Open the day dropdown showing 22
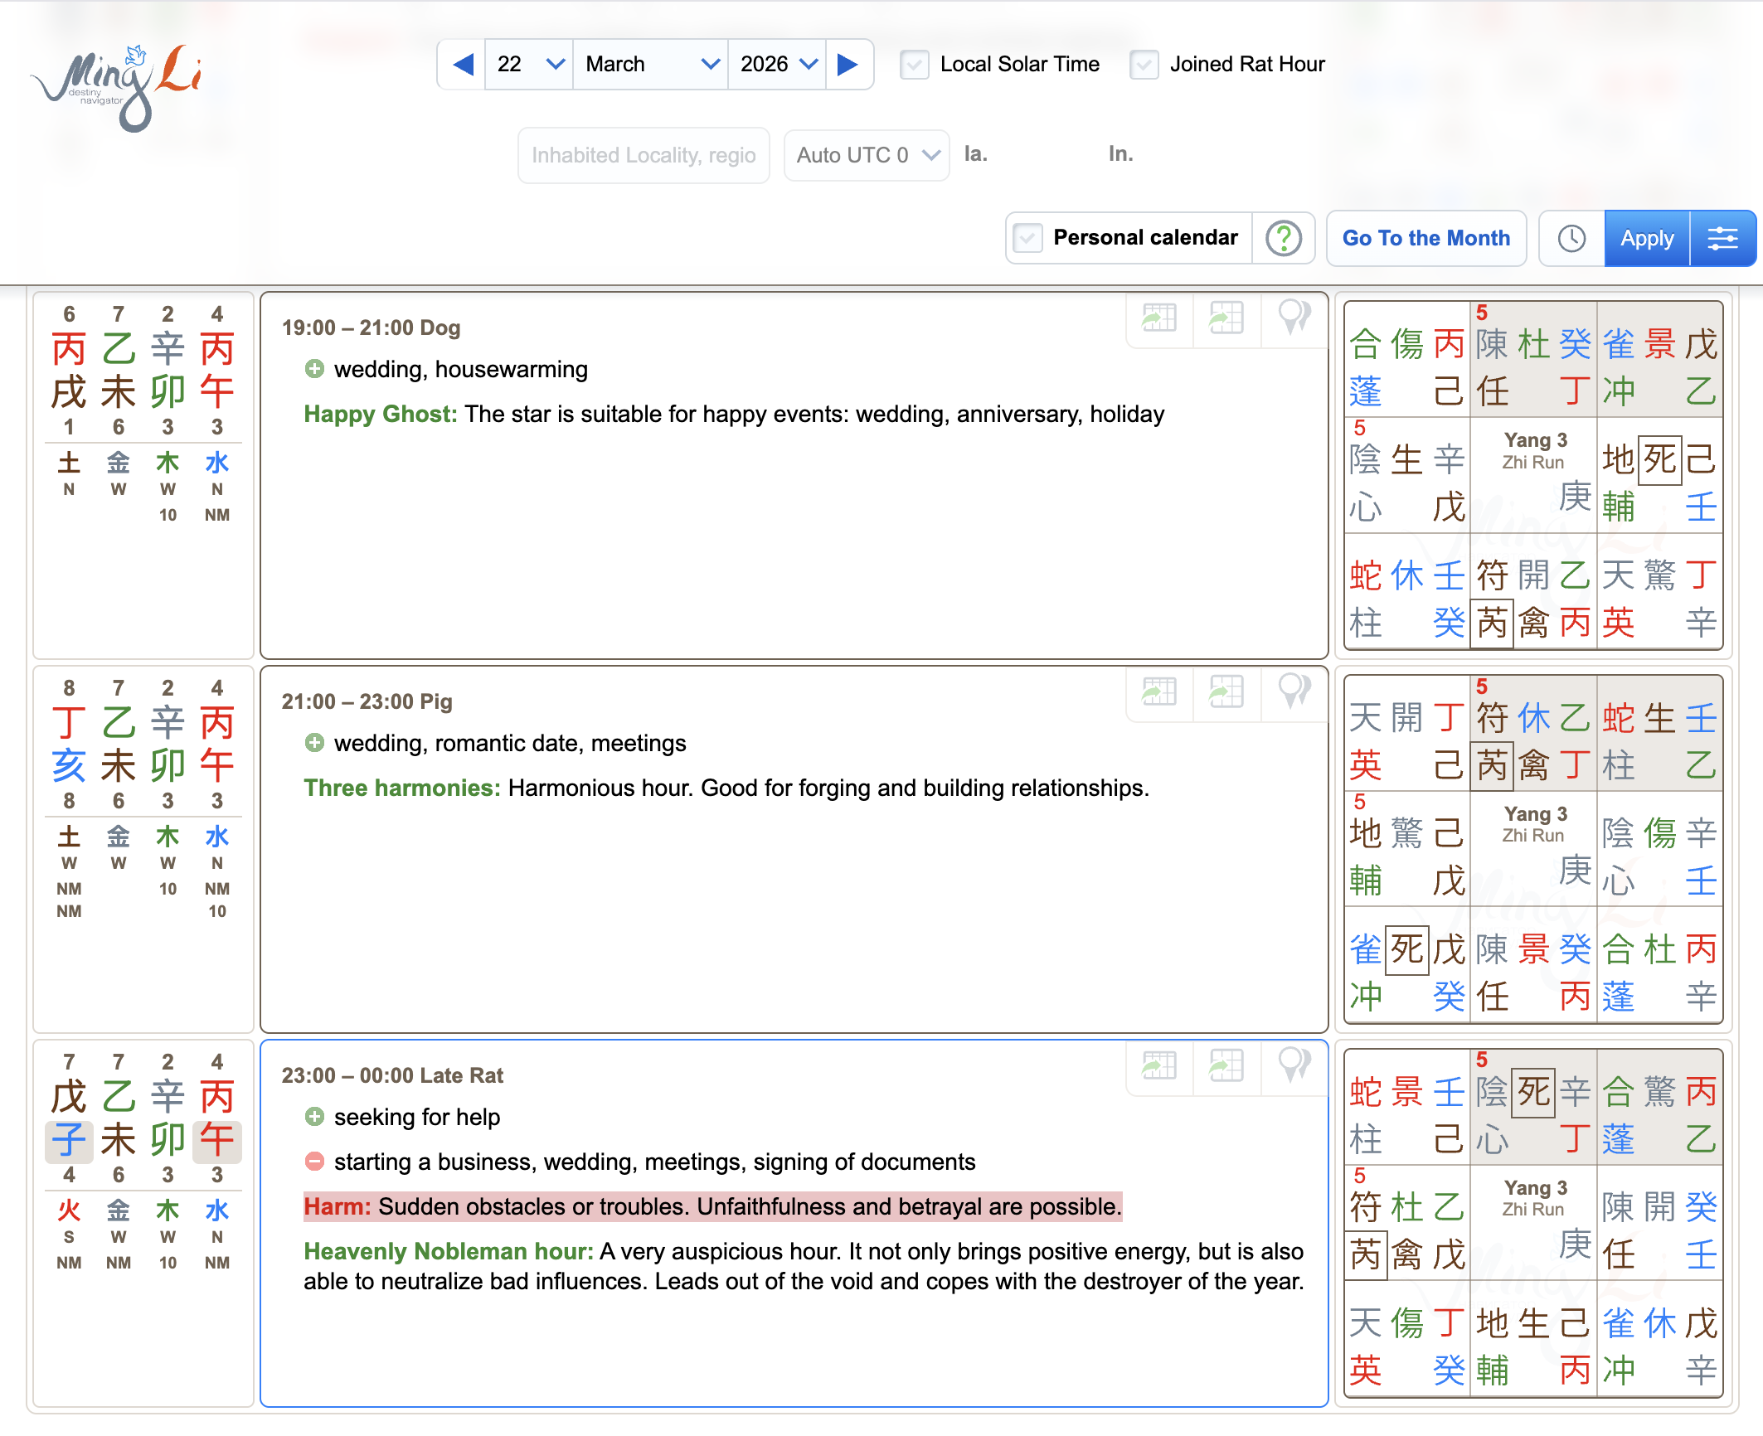 529,64
